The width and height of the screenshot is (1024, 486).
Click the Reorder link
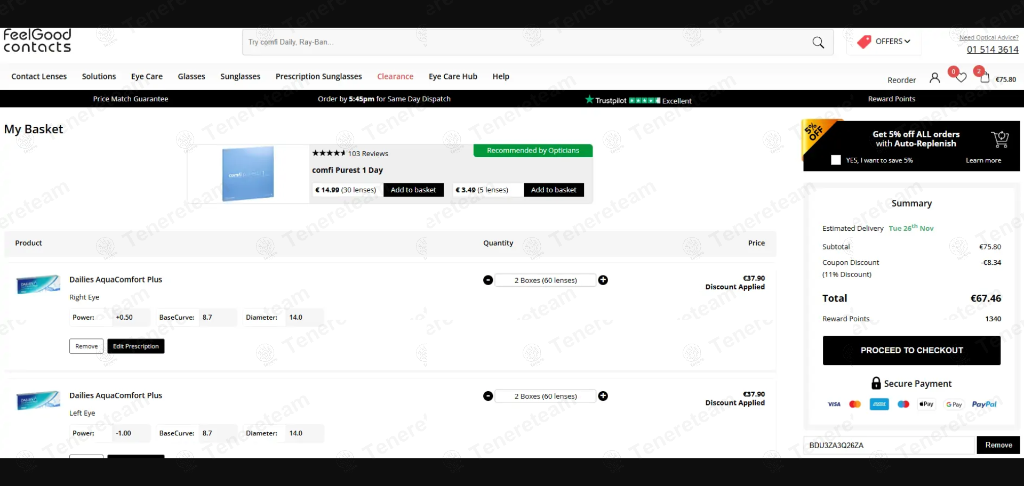click(x=901, y=80)
